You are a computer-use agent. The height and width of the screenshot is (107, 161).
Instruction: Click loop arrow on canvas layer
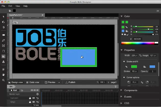click(x=38, y=98)
